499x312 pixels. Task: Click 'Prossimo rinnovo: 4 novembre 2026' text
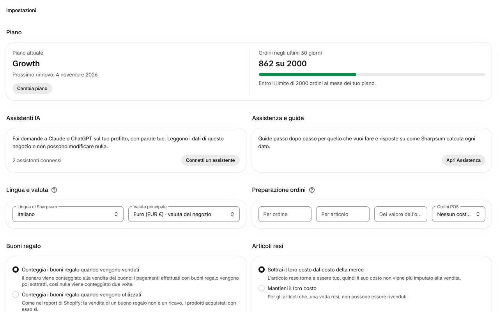pos(55,74)
